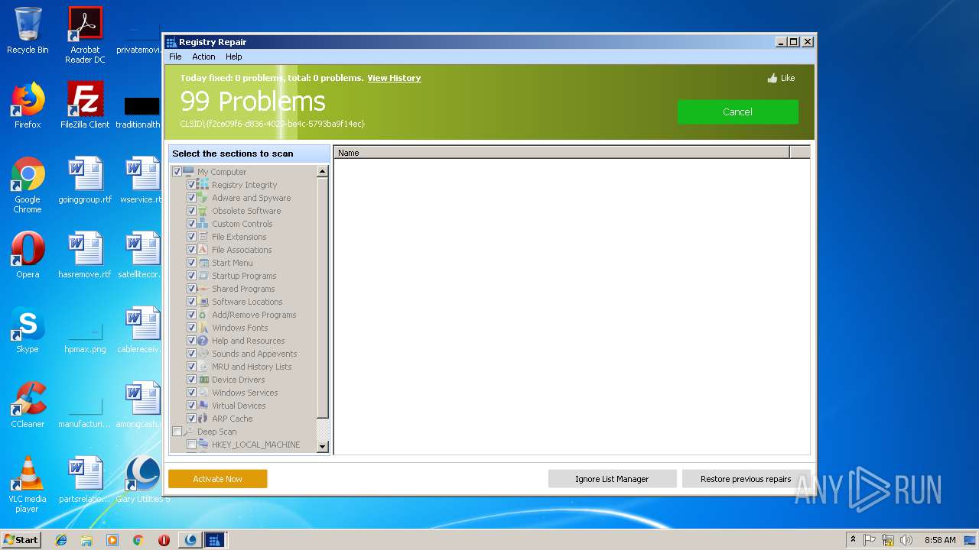Click the Virtual Devices section icon
979x550 pixels.
click(203, 406)
